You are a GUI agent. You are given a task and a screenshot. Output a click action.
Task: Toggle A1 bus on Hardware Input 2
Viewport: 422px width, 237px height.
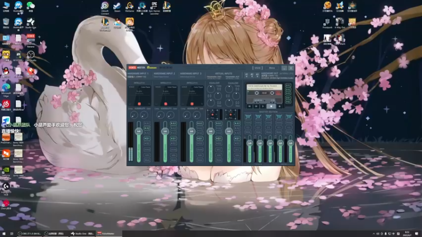click(174, 123)
